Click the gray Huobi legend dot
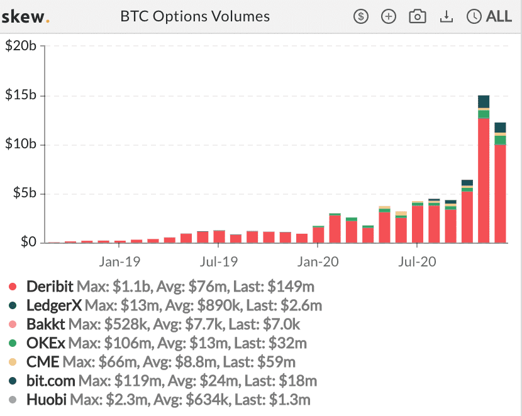 (x=13, y=400)
